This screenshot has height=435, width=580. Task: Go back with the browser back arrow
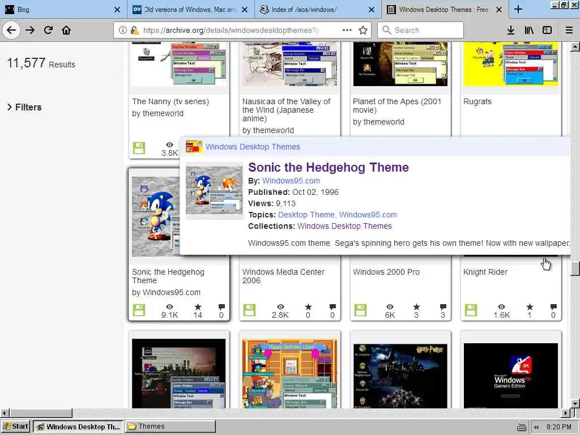[x=11, y=31]
